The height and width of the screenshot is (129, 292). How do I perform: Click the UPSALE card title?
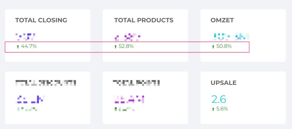223,83
